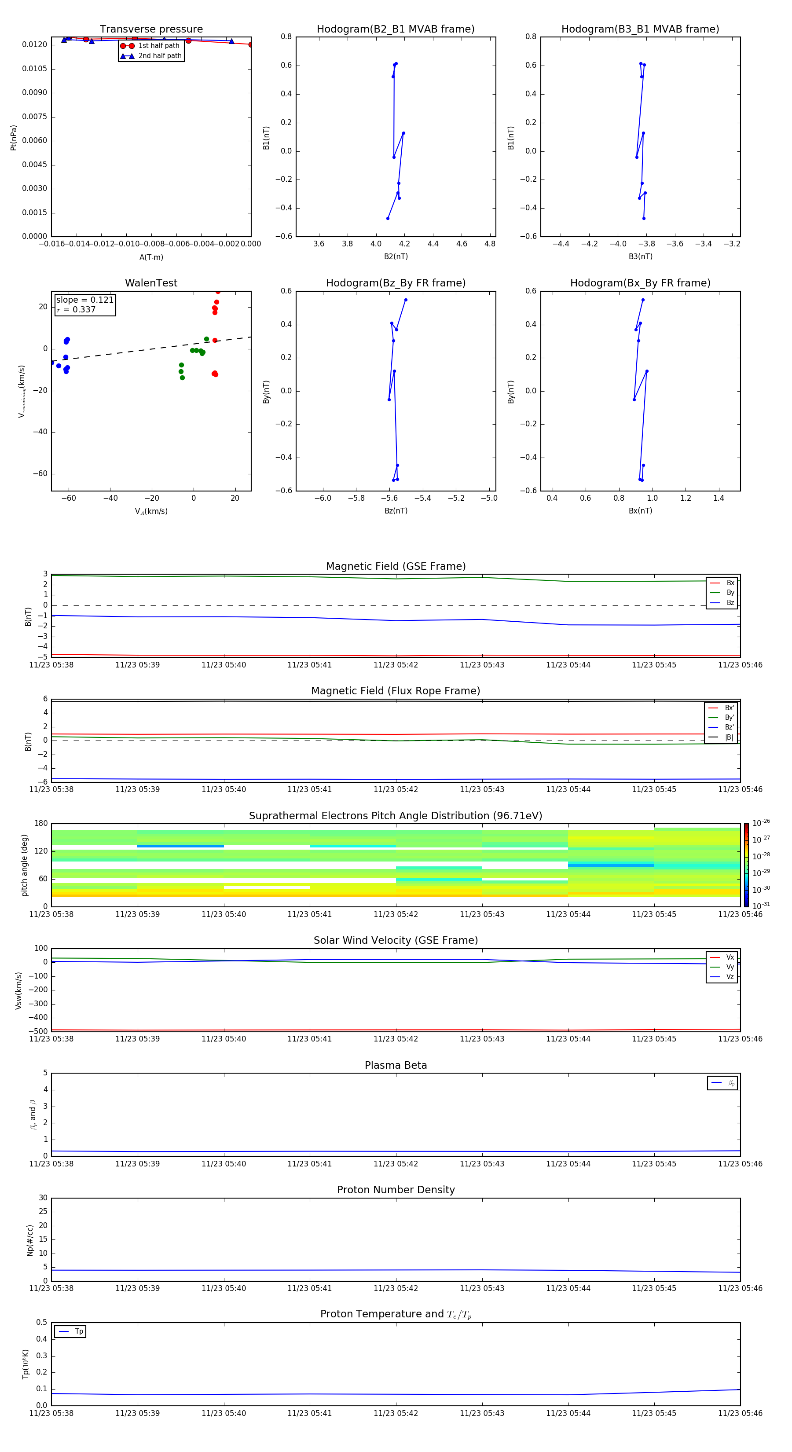Click the "B3(nT)" x-axis label
Screen dimensions: 792x1452
point(640,257)
